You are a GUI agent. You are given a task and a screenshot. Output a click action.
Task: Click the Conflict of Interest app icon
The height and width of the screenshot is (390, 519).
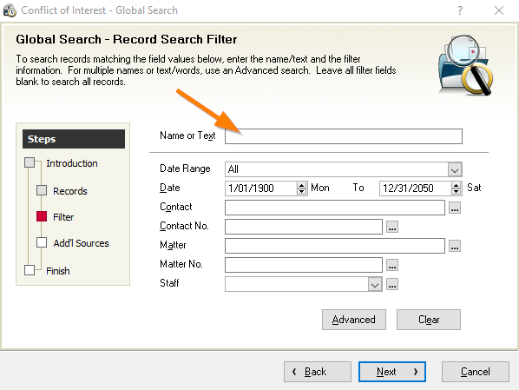pos(10,10)
